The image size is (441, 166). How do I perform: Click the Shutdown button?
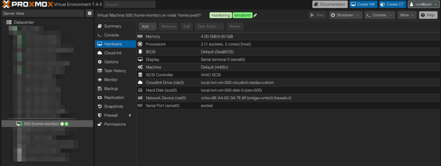click(x=342, y=15)
